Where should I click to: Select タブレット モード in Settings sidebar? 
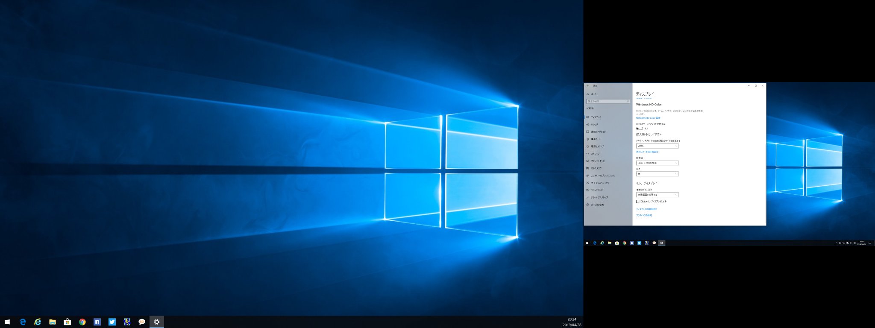tap(608, 161)
